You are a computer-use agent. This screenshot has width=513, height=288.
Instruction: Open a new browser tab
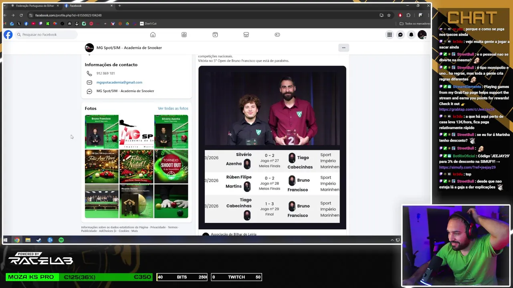tap(119, 6)
